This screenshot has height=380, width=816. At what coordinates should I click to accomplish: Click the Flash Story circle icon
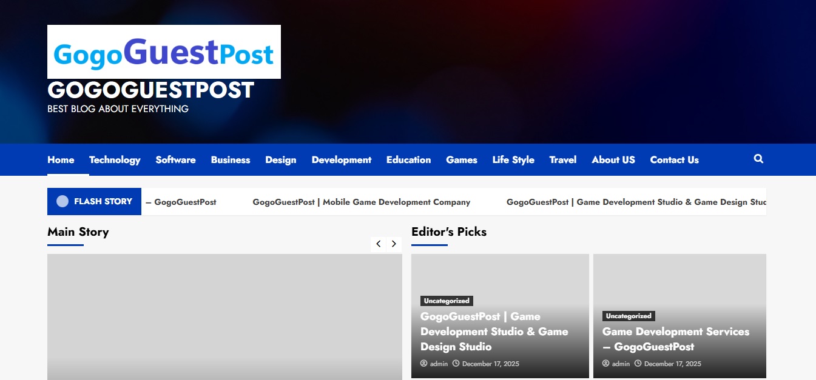(x=62, y=201)
